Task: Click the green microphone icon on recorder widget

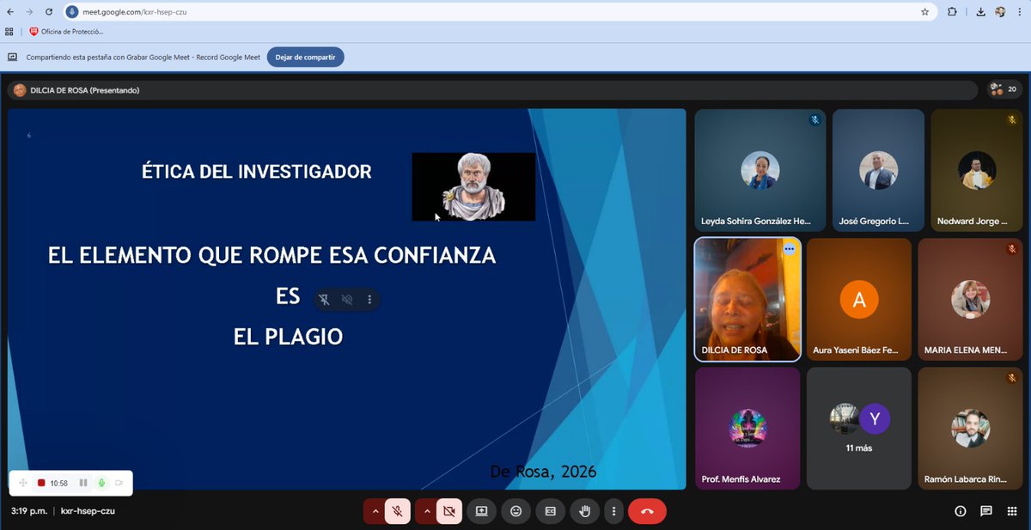Action: 101,483
